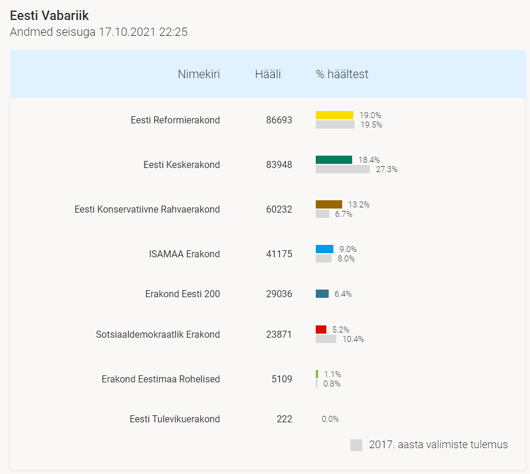Click the 10.4% label
Viewport: 530px width, 474px height.
(x=353, y=339)
